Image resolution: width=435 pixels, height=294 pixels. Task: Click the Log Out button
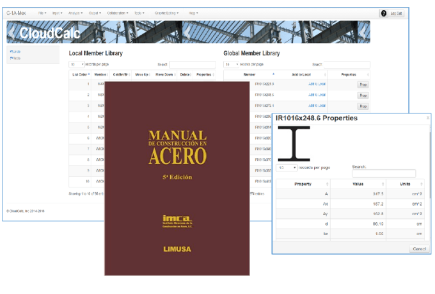(x=397, y=13)
